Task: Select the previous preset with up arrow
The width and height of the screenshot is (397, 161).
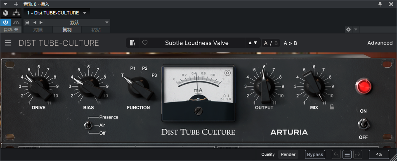Action: click(250, 43)
